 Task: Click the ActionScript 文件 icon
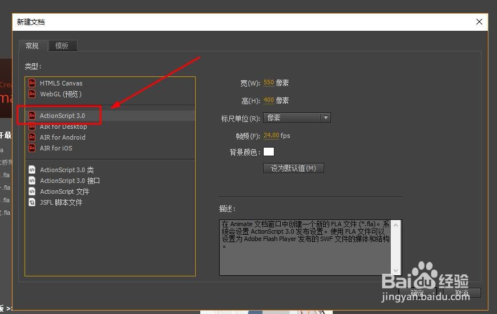32,191
